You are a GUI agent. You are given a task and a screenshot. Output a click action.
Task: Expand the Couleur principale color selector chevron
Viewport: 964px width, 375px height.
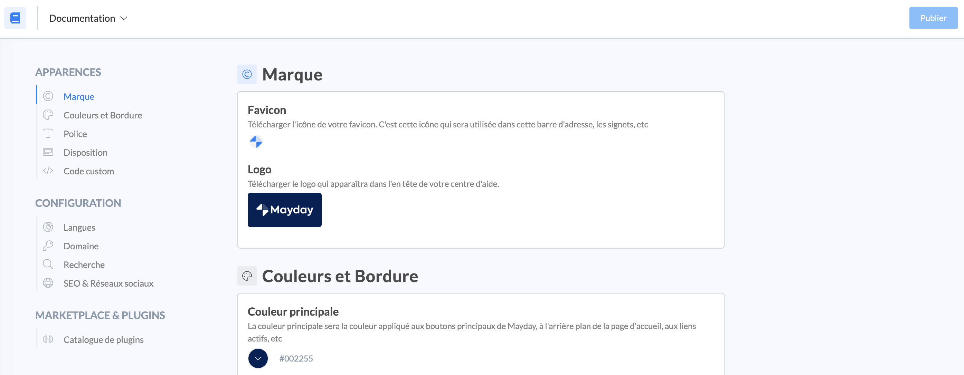[x=258, y=358]
